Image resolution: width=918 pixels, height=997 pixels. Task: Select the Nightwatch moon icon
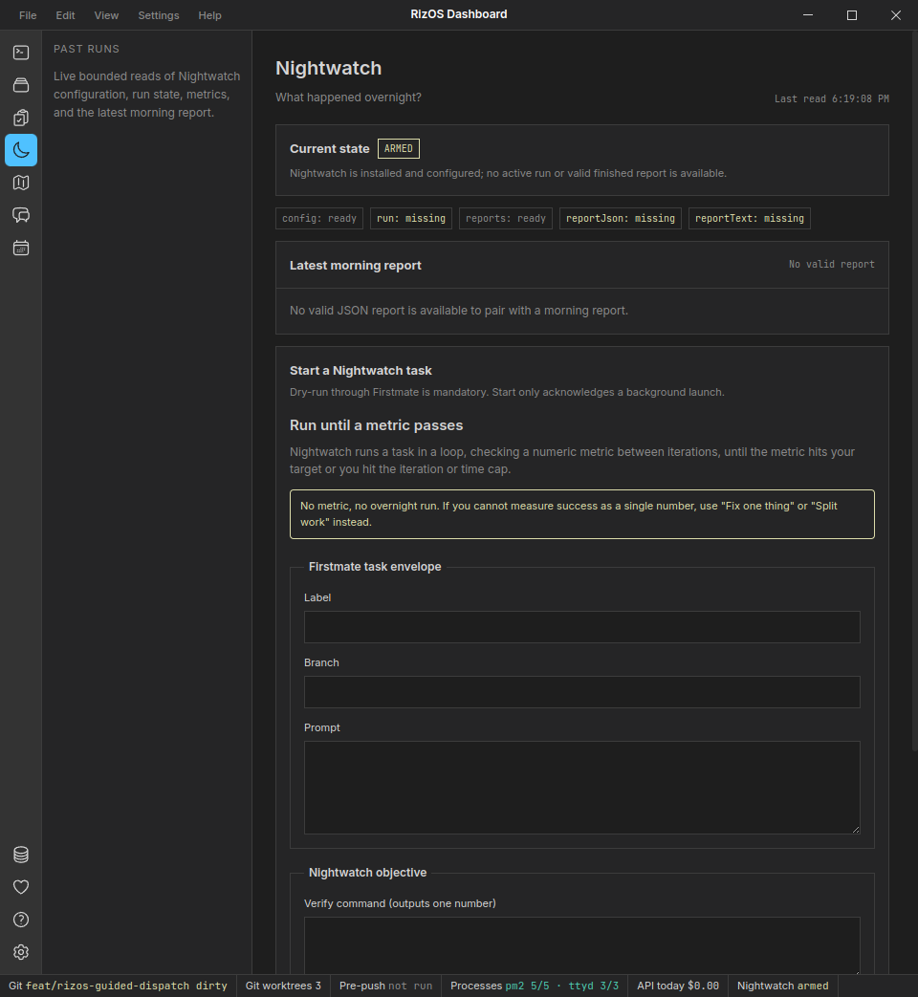click(x=21, y=150)
